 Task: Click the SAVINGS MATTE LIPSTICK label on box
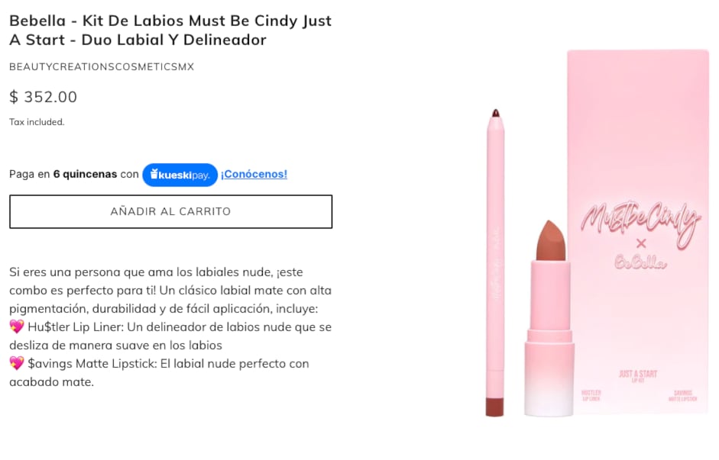tap(682, 395)
